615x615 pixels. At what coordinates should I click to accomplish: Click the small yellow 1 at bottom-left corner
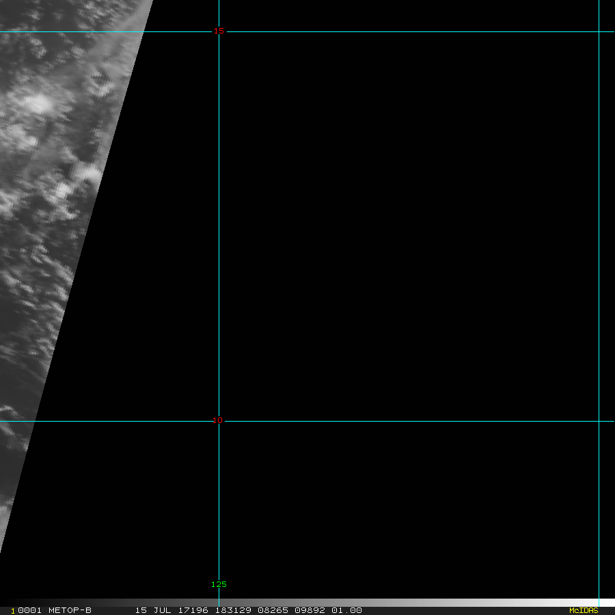tap(12, 611)
